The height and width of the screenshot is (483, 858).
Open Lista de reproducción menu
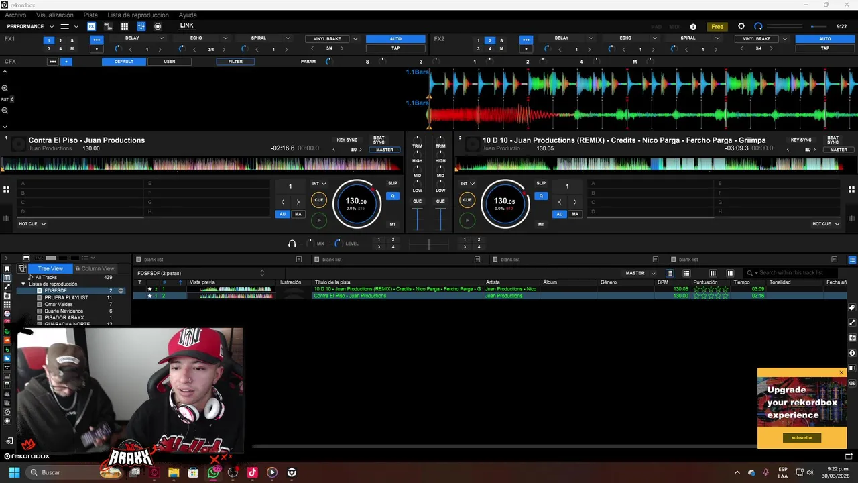[138, 15]
